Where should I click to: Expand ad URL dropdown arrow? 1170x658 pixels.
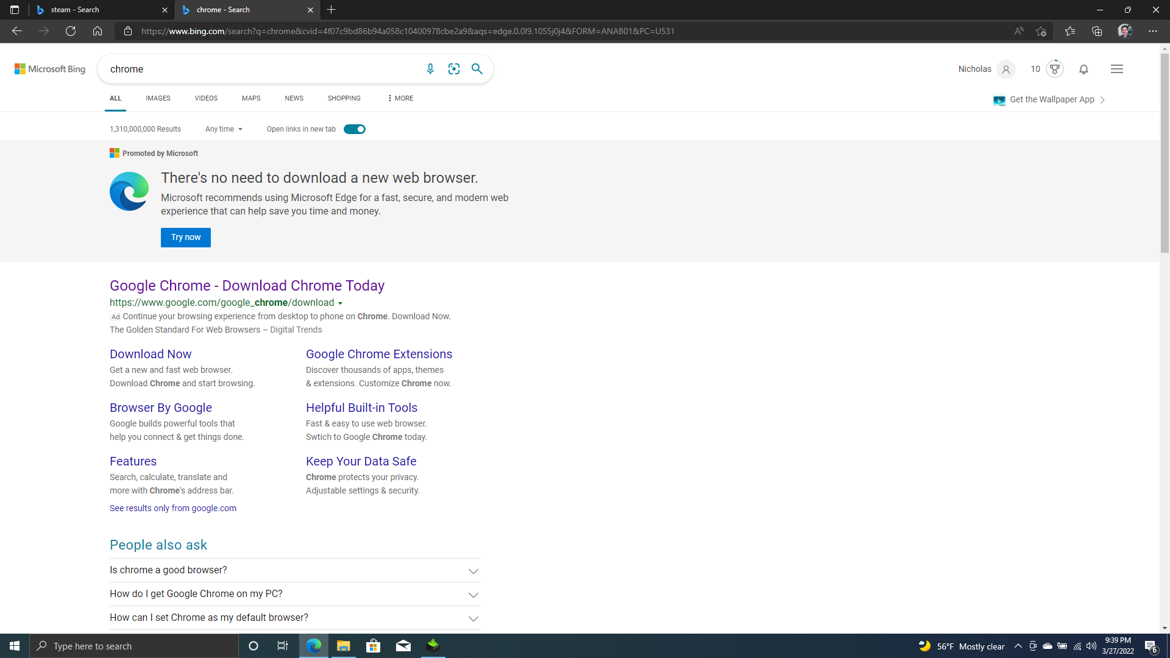coord(341,303)
